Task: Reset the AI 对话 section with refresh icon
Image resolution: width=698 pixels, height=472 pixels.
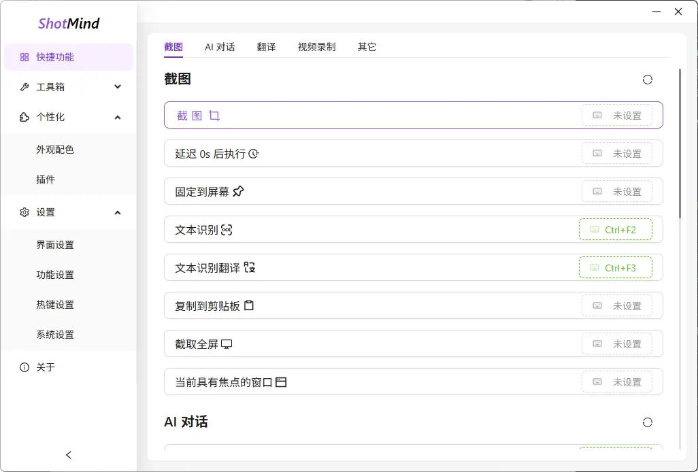Action: (647, 422)
